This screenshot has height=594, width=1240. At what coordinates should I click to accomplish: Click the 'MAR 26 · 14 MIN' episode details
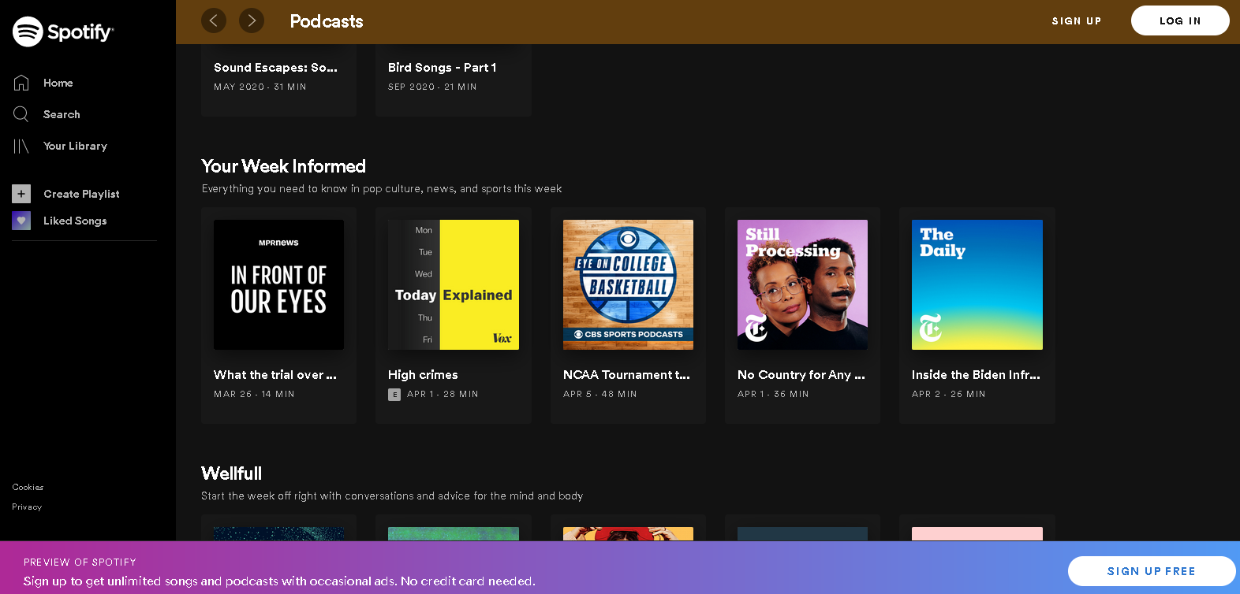click(254, 394)
